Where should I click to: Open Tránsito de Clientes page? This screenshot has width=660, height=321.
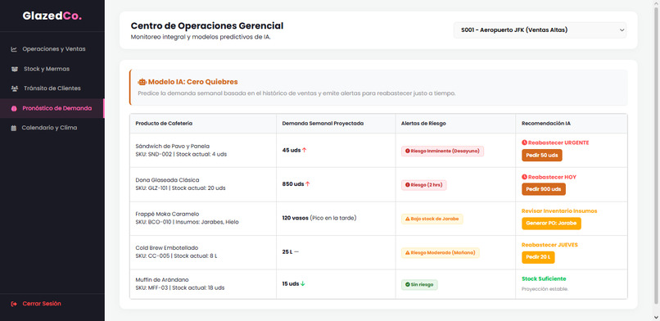click(52, 88)
